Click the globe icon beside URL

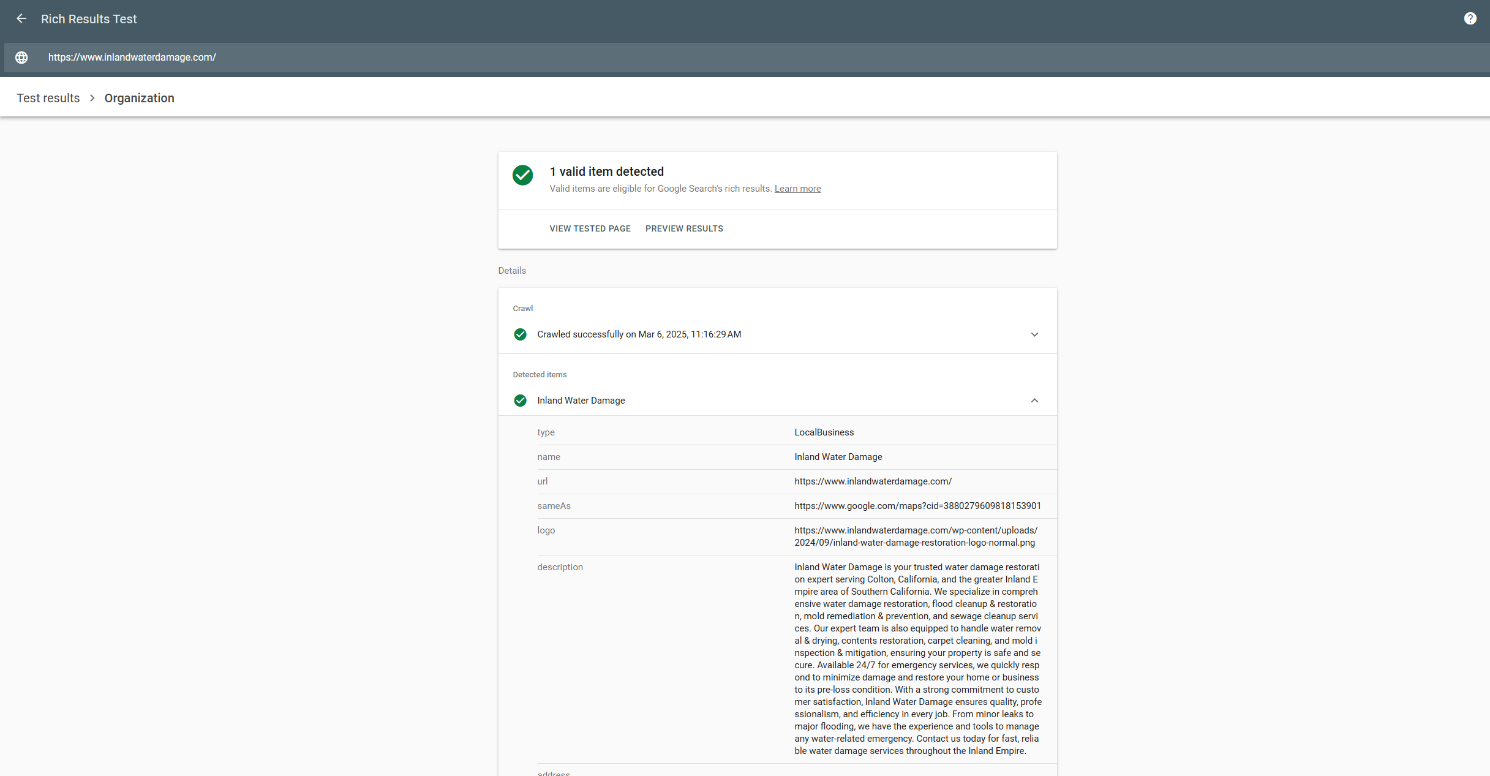21,58
